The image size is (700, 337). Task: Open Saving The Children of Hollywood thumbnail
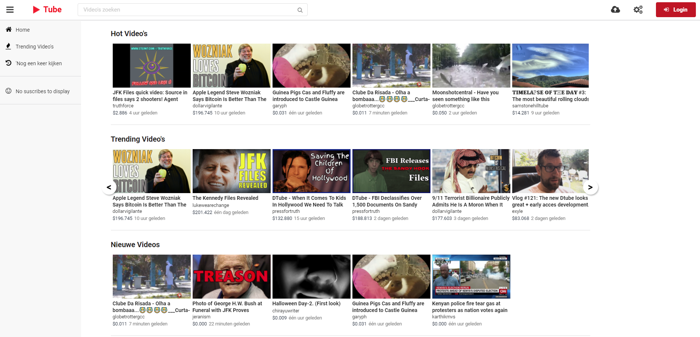coord(311,171)
